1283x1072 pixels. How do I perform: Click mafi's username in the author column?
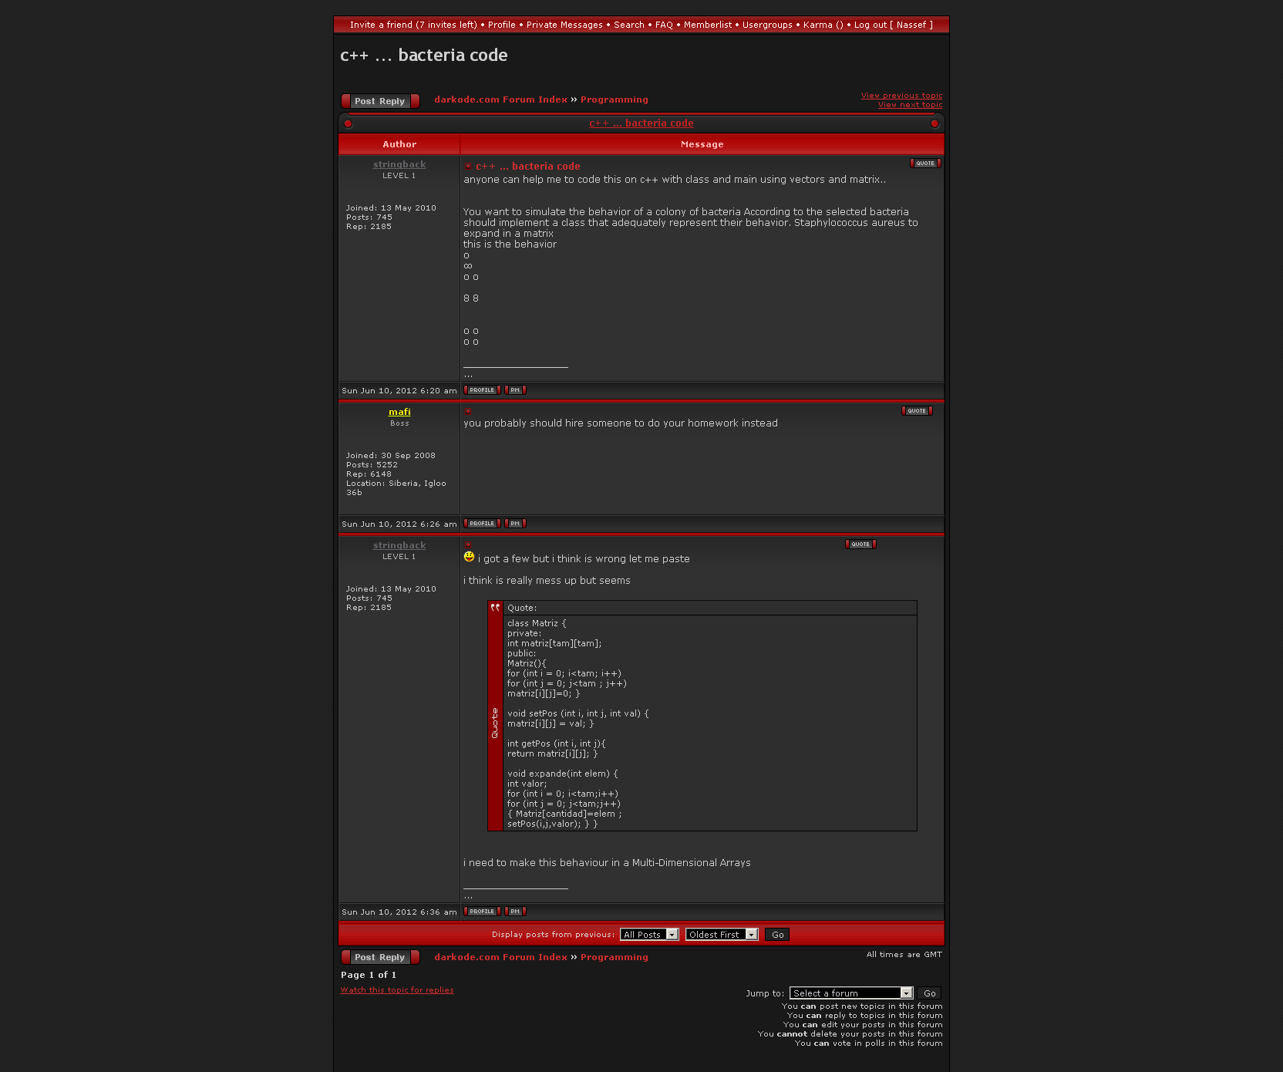pos(399,412)
